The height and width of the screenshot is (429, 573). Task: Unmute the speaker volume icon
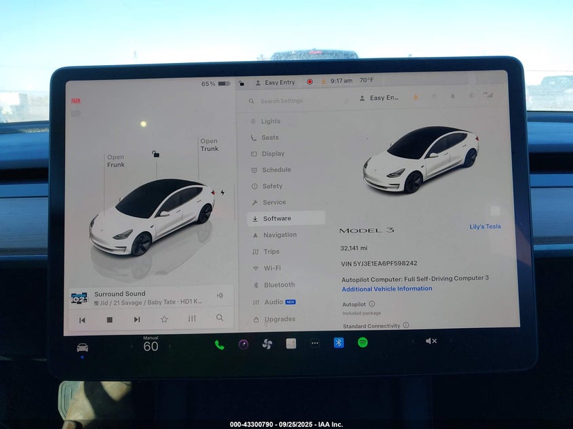coord(431,341)
